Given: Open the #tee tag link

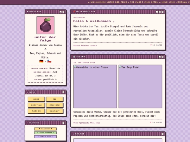Looking at the screenshot, I should pos(76,123).
